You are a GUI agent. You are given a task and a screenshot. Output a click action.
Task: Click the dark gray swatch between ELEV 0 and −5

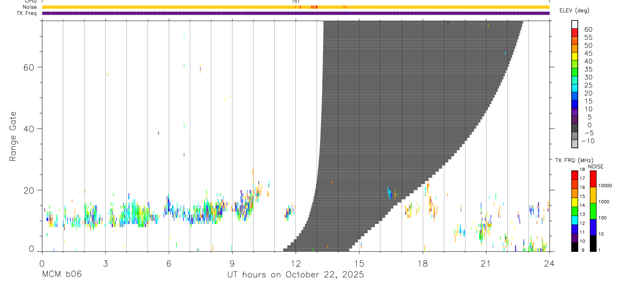(575, 128)
